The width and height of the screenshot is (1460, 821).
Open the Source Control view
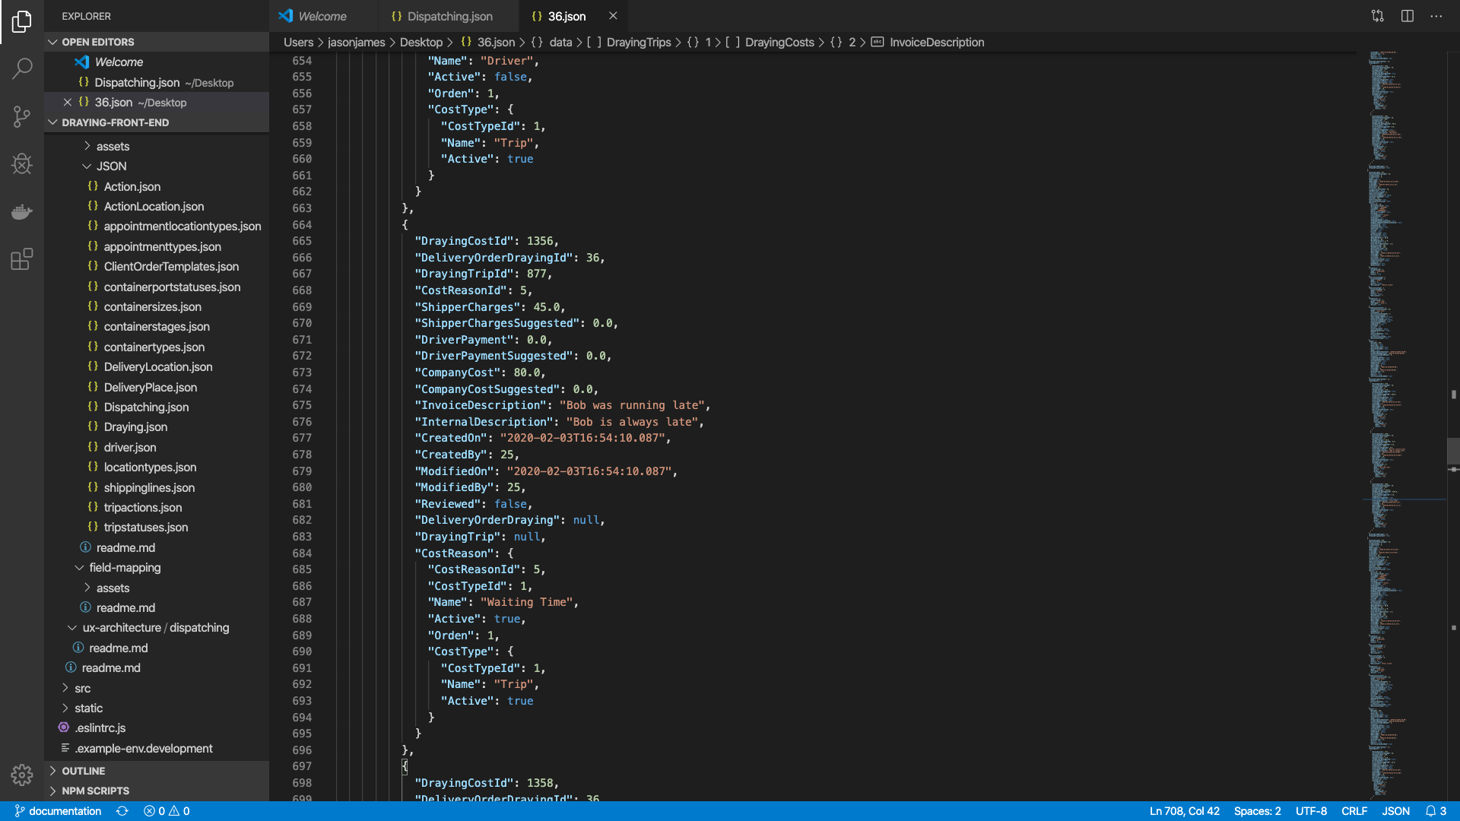tap(22, 116)
